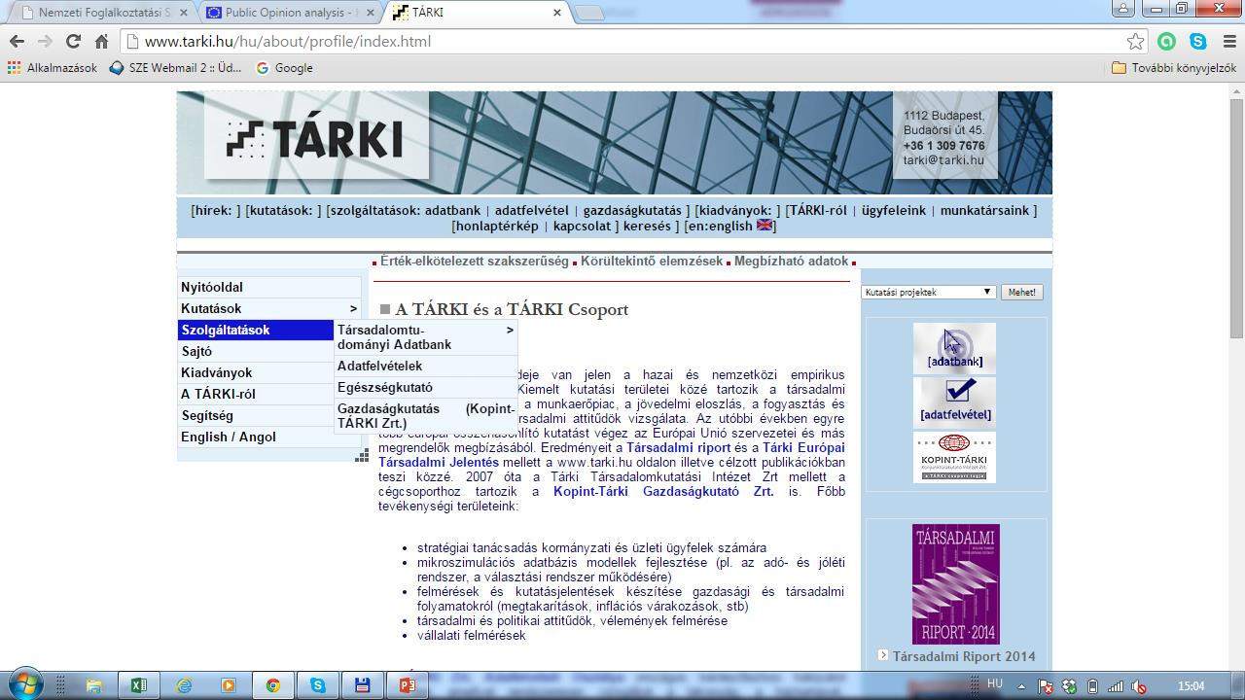Open Skype from the taskbar
The width and height of the screenshot is (1245, 700).
[318, 685]
